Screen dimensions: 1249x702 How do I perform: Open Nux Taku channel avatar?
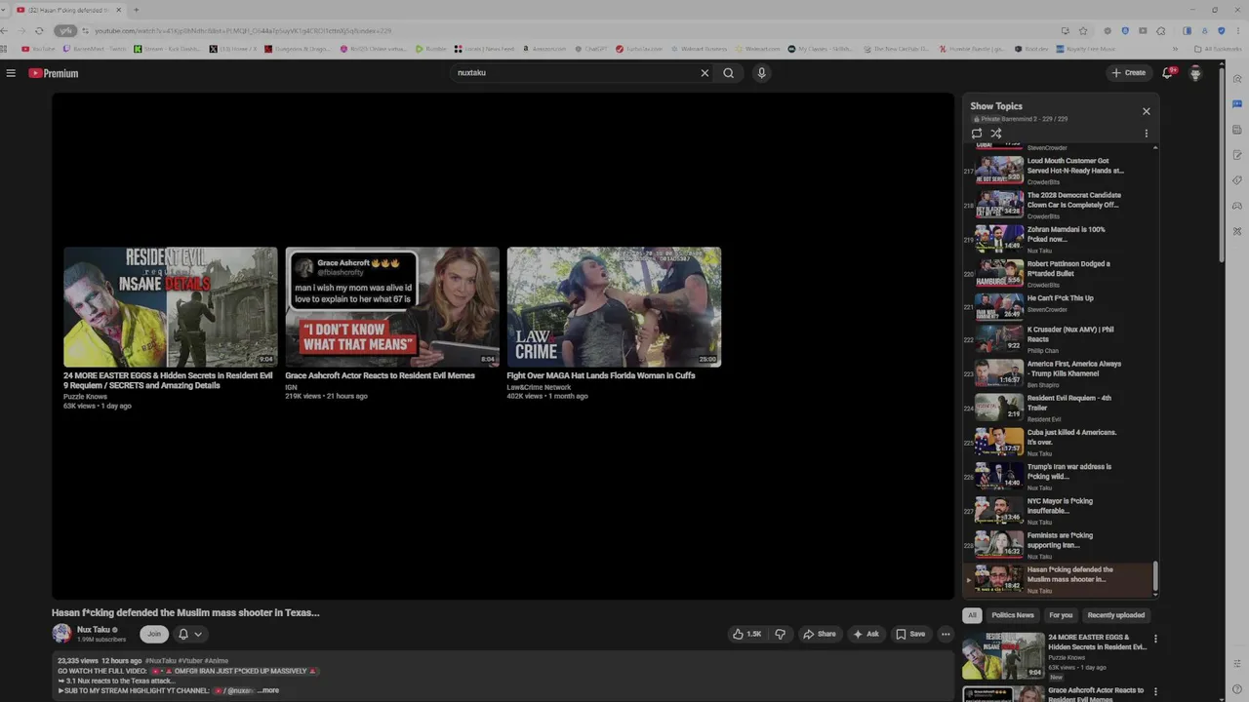click(x=61, y=634)
